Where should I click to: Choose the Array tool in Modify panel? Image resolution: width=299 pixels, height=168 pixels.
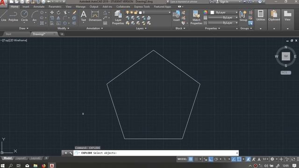click(65, 23)
